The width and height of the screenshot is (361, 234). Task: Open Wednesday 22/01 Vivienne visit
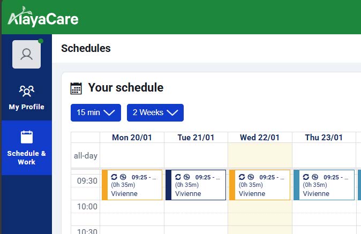[x=260, y=185]
